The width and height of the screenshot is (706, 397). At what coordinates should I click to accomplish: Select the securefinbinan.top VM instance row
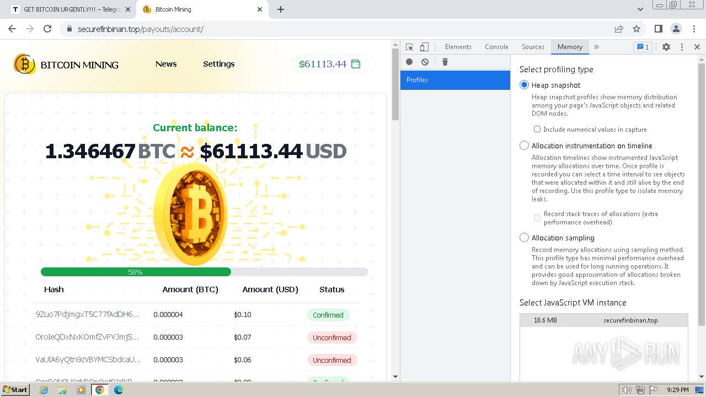click(604, 320)
